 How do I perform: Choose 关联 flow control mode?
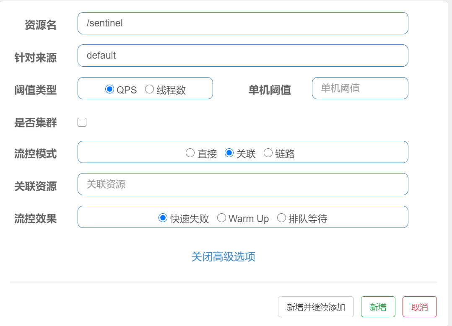(229, 153)
